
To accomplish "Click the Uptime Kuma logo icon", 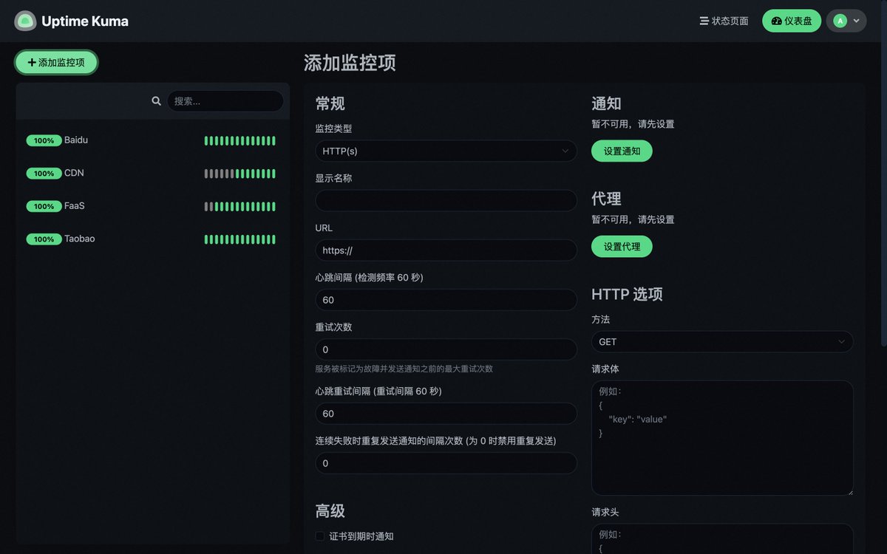I will coord(25,21).
